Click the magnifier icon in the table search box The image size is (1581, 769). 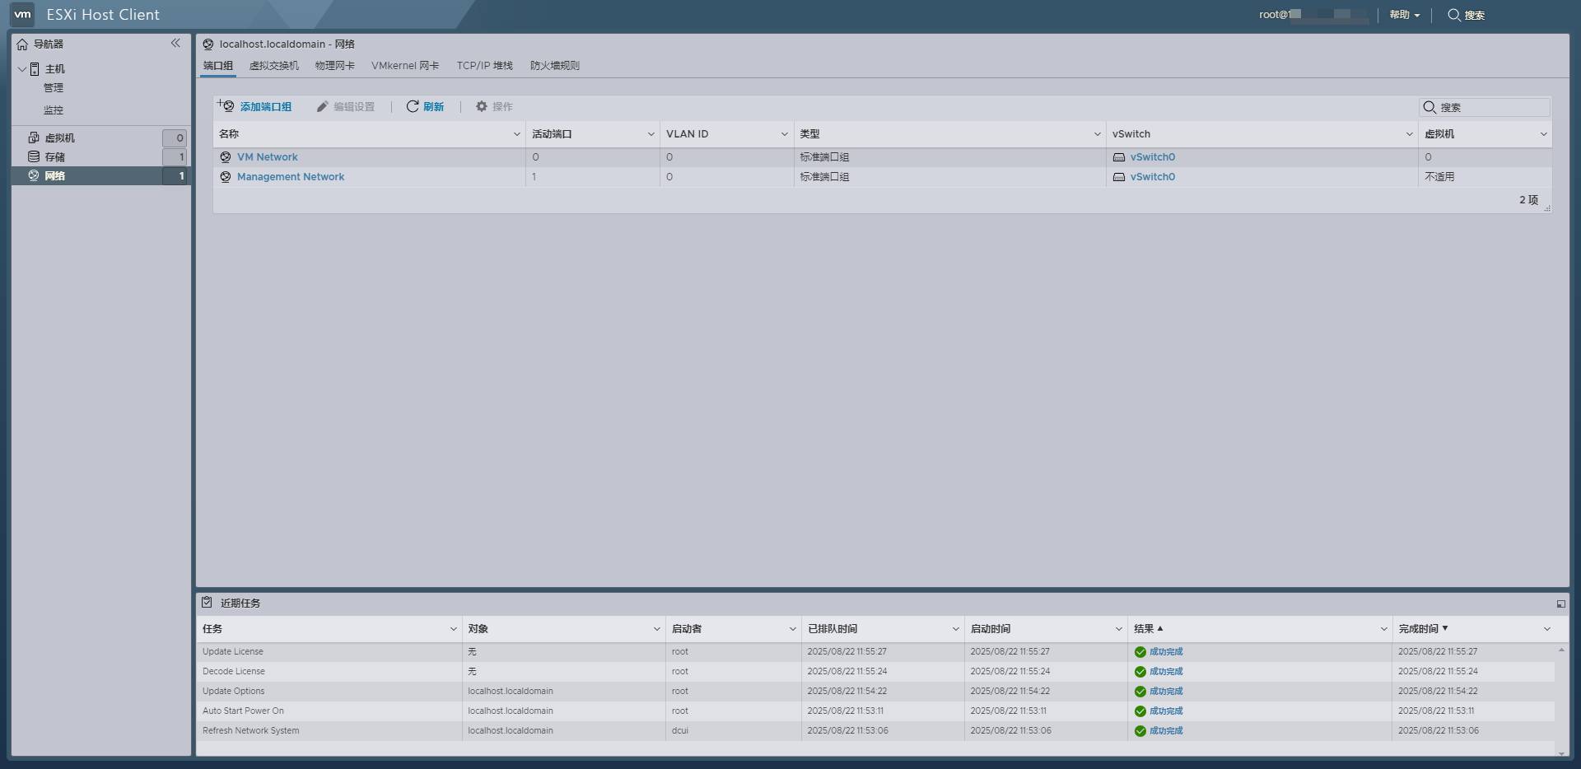(1429, 107)
